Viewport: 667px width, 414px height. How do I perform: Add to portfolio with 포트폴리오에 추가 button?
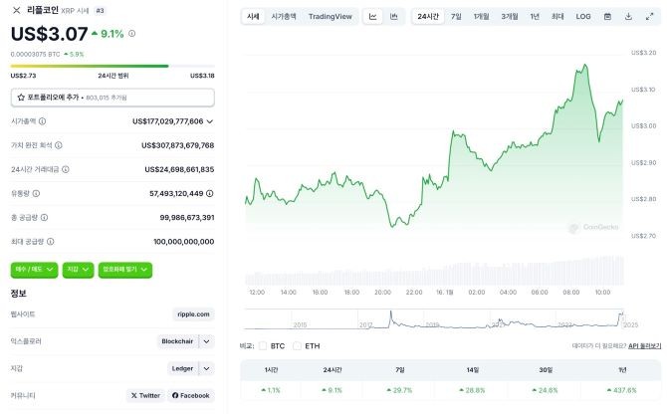coord(112,98)
